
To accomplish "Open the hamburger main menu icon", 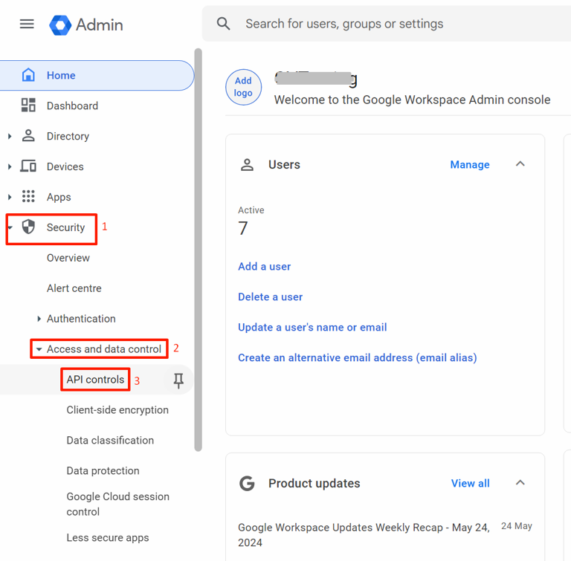I will (27, 24).
